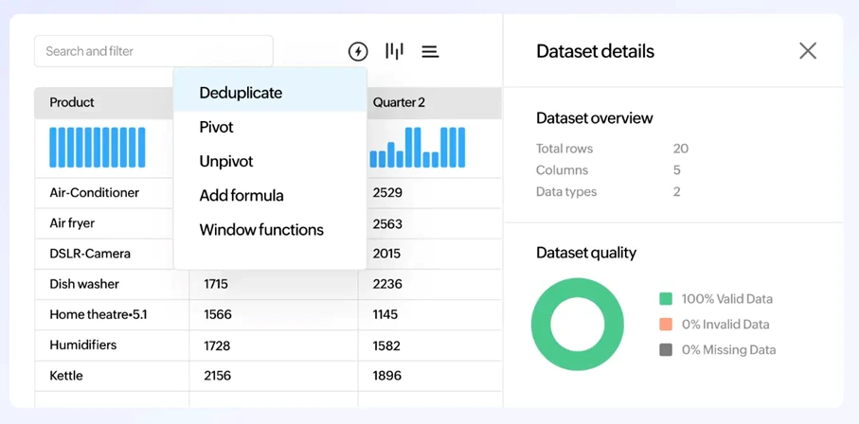
Task: Click the 1566 value cell
Action: click(x=274, y=314)
